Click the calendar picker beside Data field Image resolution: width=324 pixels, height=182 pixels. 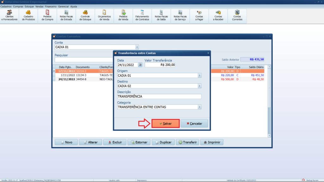[x=140, y=65]
